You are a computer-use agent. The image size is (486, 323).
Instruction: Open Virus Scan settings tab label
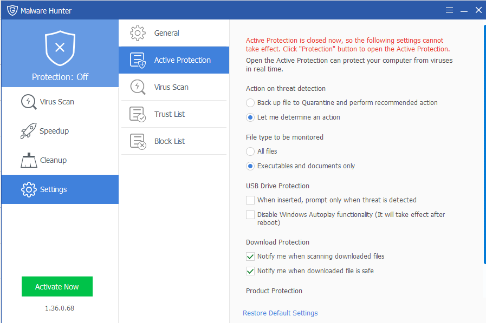pos(171,87)
